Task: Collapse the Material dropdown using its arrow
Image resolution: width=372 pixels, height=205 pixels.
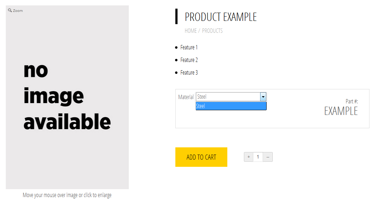Action: (x=263, y=97)
